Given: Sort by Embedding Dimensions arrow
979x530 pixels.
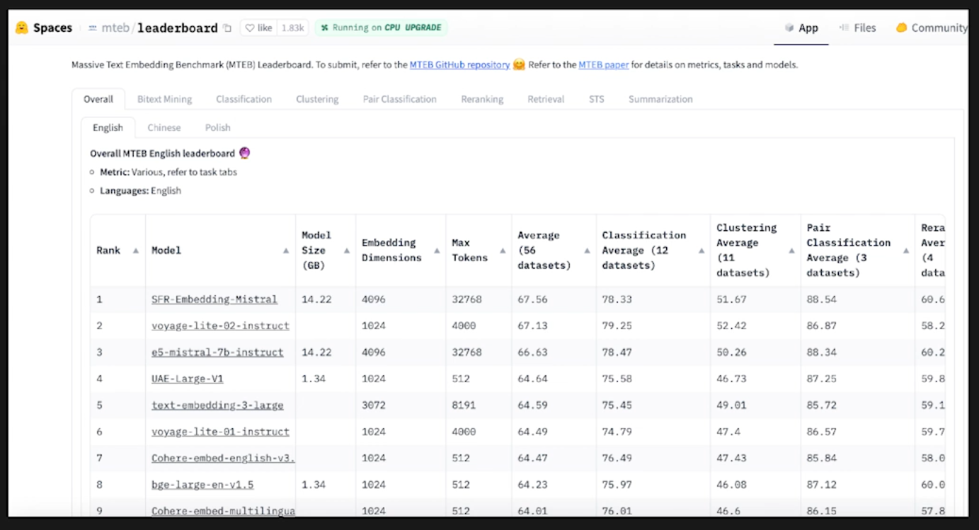Looking at the screenshot, I should pos(437,250).
